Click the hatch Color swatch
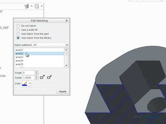Image resolution: width=166 pixels, height=124 pixels. tap(25, 83)
